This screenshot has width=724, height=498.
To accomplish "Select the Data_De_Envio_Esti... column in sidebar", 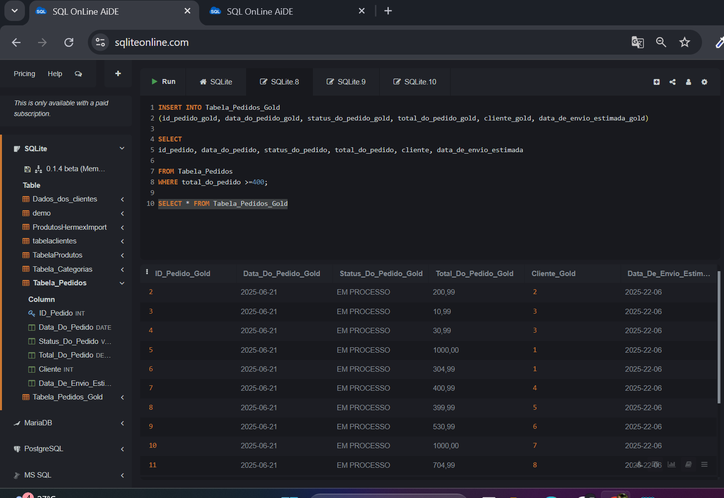I will point(75,383).
